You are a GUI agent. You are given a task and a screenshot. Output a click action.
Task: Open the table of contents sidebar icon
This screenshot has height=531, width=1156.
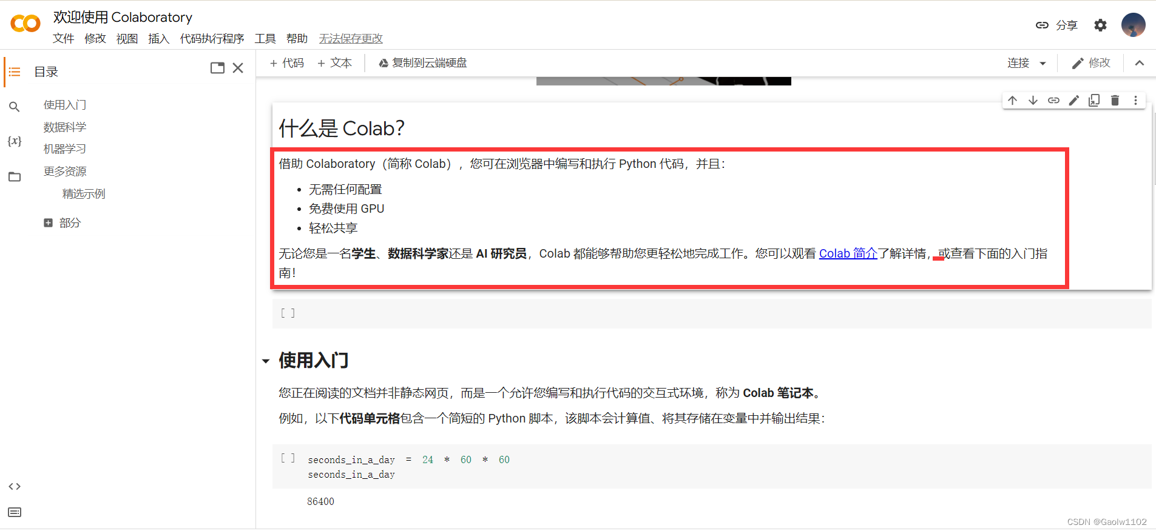pyautogui.click(x=15, y=72)
